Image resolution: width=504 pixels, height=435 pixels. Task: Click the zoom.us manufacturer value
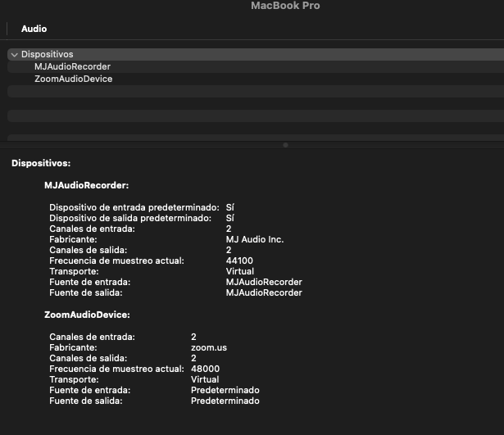click(x=209, y=347)
